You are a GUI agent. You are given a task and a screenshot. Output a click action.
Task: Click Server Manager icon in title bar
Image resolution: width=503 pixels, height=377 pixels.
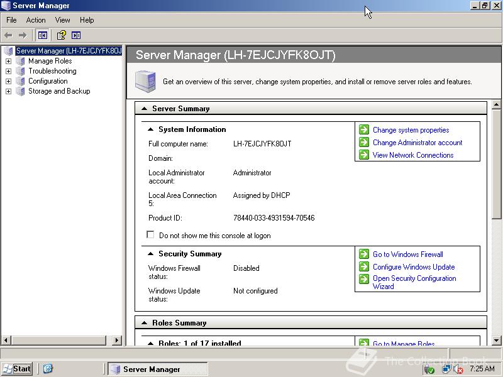6,6
